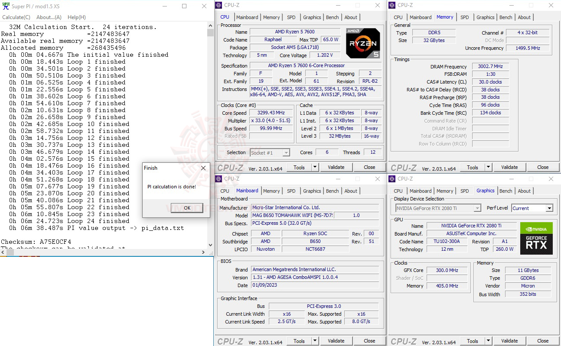Click Validate in the CPU window
This screenshot has width=561, height=346.
coord(336,167)
